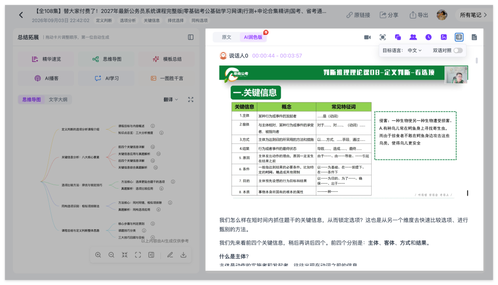The image size is (498, 285).
Task: Switch to the 文字大纲 tab
Action: (58, 100)
